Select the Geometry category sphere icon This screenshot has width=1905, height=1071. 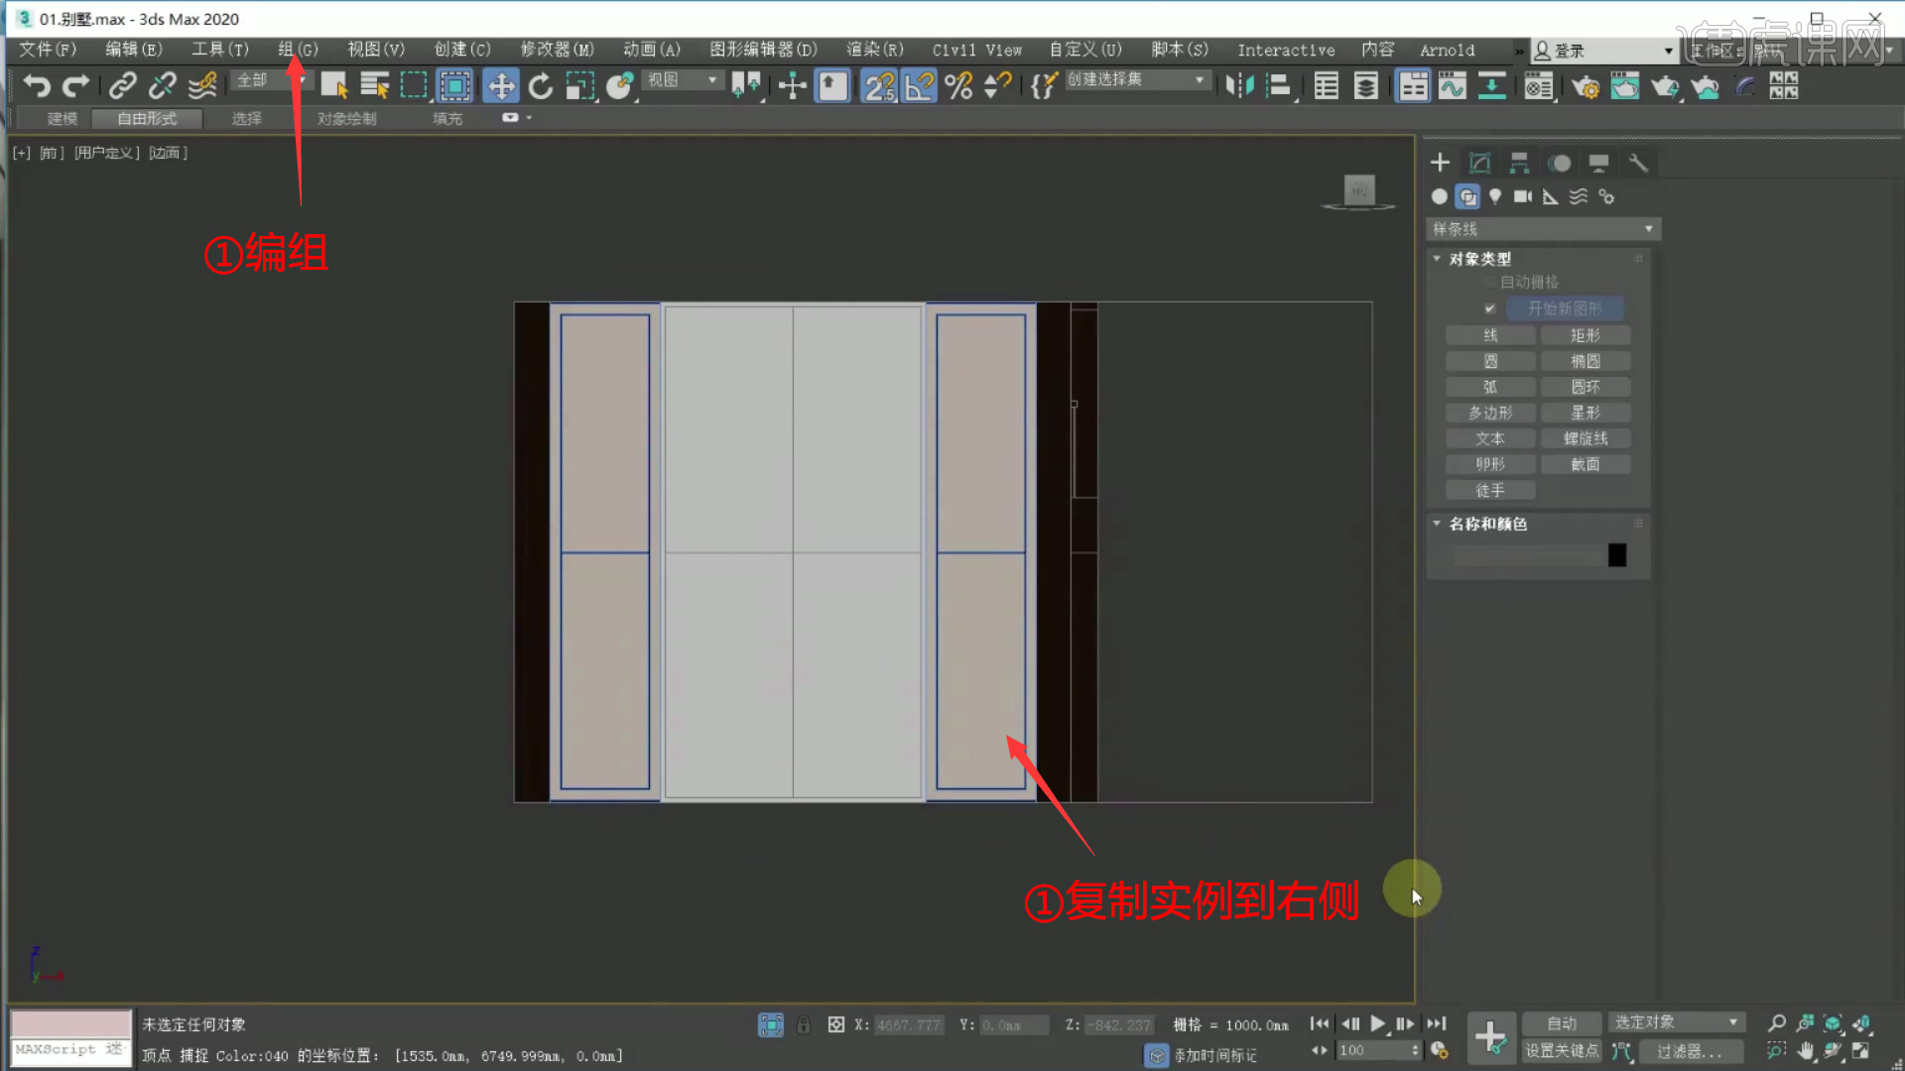click(x=1440, y=196)
